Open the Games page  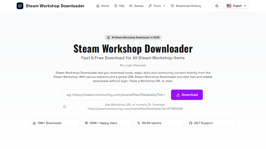coord(136,6)
